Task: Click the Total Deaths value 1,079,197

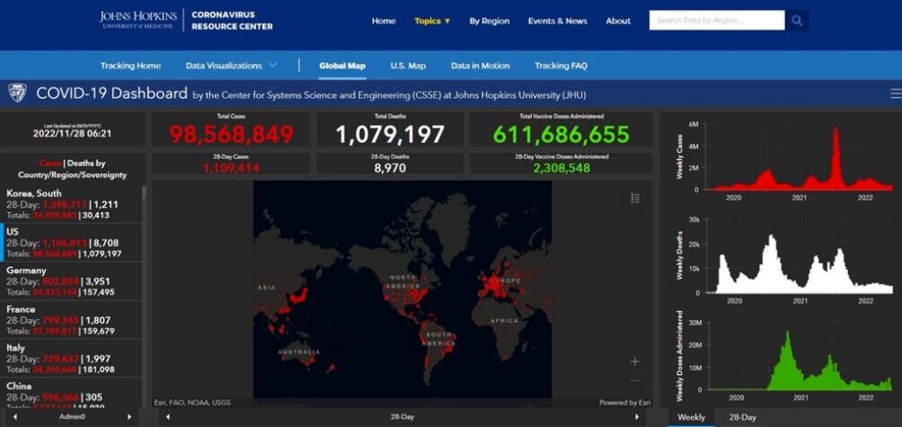Action: tap(389, 134)
